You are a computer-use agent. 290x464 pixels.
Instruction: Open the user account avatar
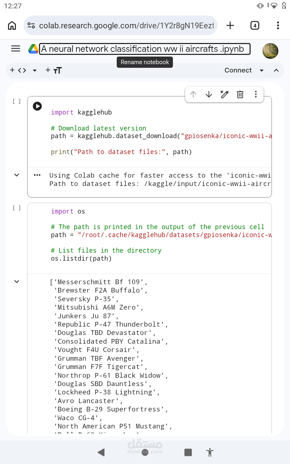[270, 51]
